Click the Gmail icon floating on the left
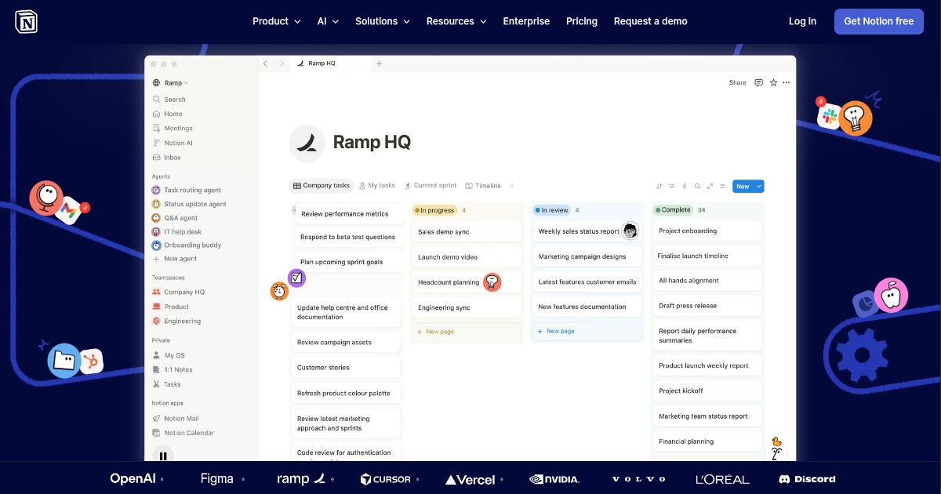Image resolution: width=941 pixels, height=494 pixels. (68, 210)
